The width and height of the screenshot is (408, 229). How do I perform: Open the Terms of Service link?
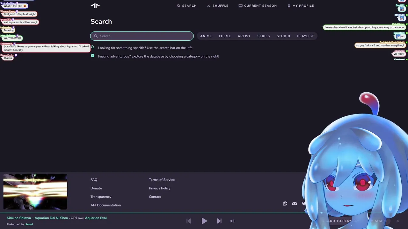[162, 180]
